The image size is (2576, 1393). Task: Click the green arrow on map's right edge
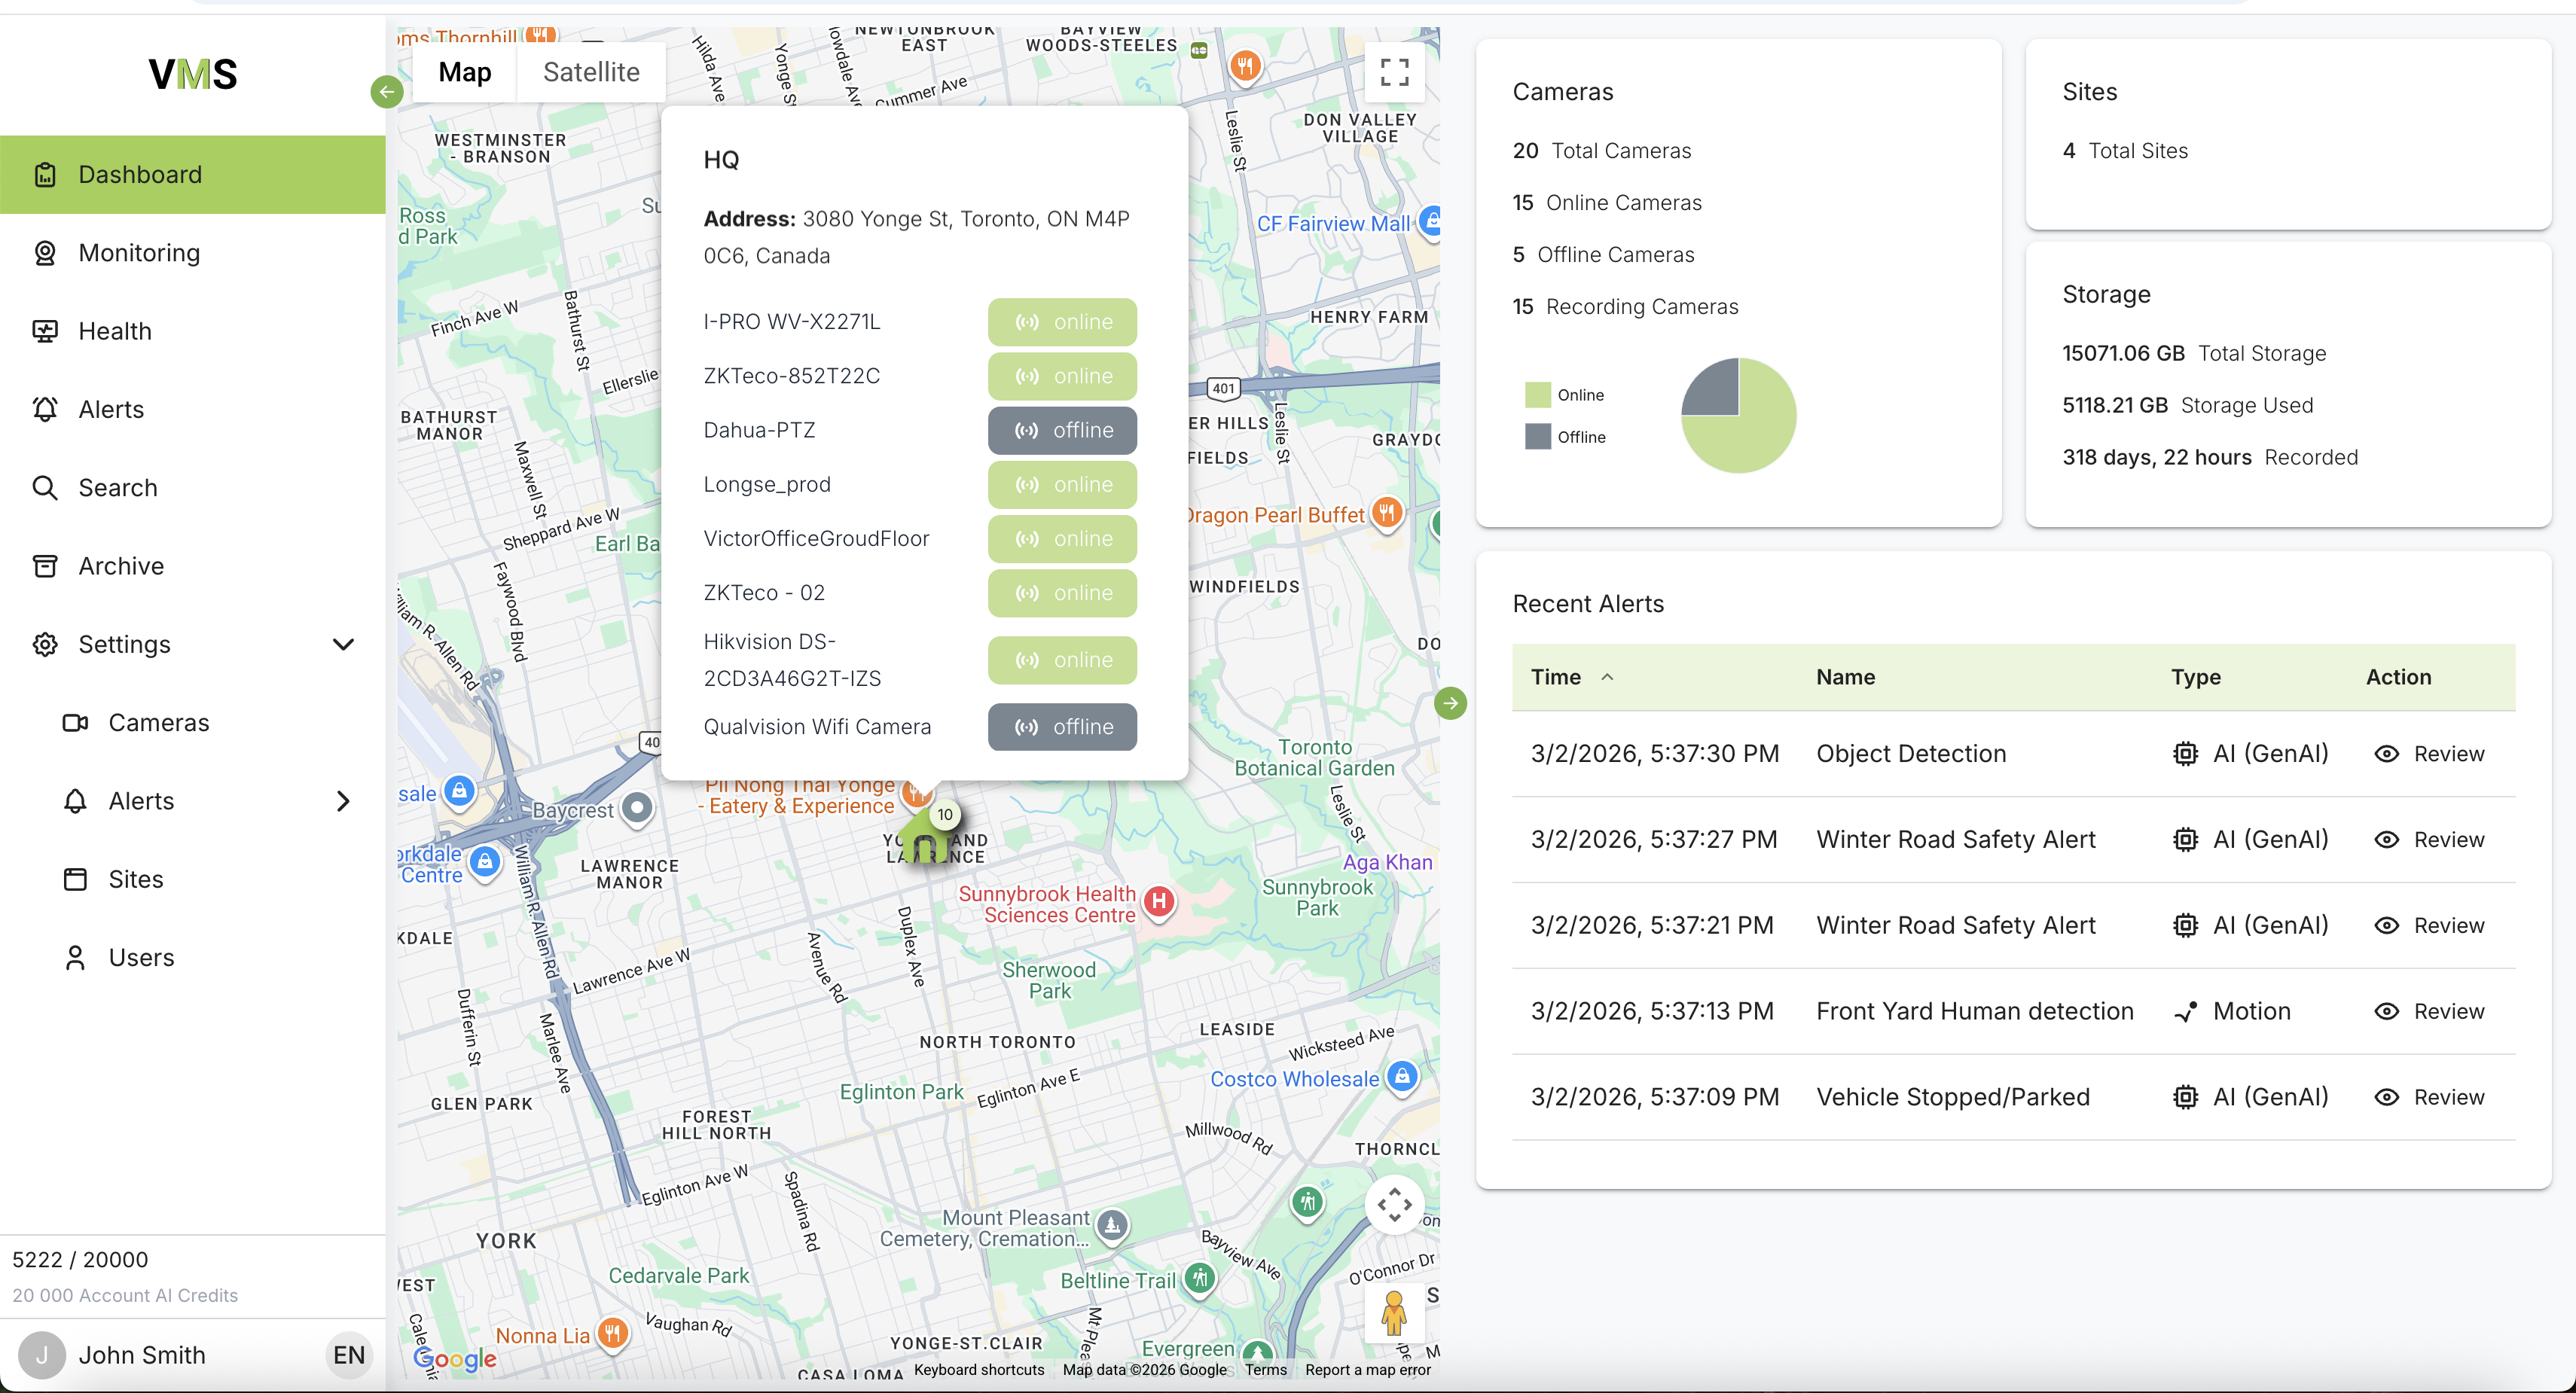click(x=1450, y=703)
